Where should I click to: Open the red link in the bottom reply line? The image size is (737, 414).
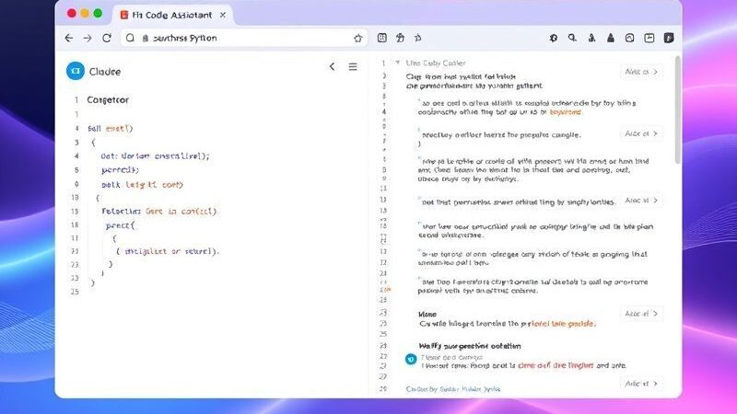[x=556, y=365]
